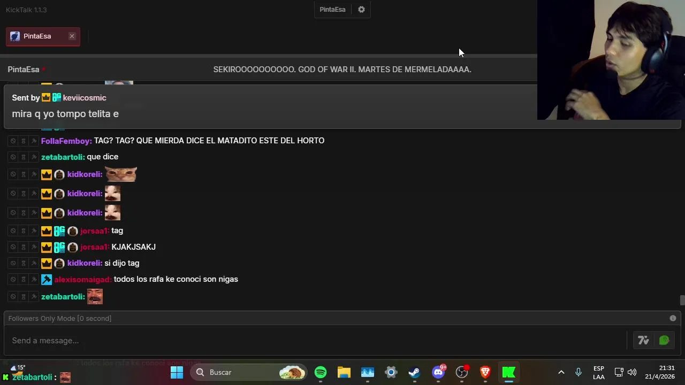Click timeout hourglass on 'si dijo tag' row
The height and width of the screenshot is (385, 685).
[24, 263]
